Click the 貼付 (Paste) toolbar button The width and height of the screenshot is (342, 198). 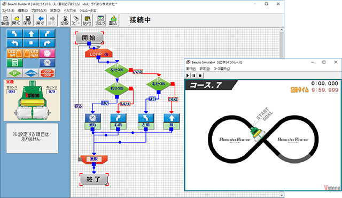pyautogui.click(x=87, y=20)
